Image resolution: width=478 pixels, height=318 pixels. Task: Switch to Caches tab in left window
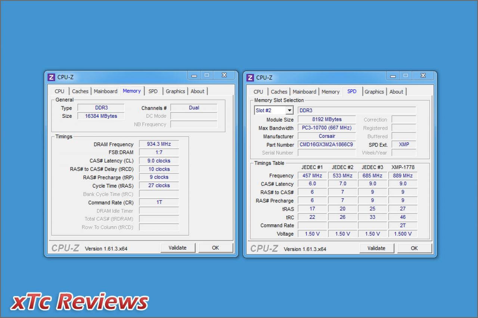(80, 91)
